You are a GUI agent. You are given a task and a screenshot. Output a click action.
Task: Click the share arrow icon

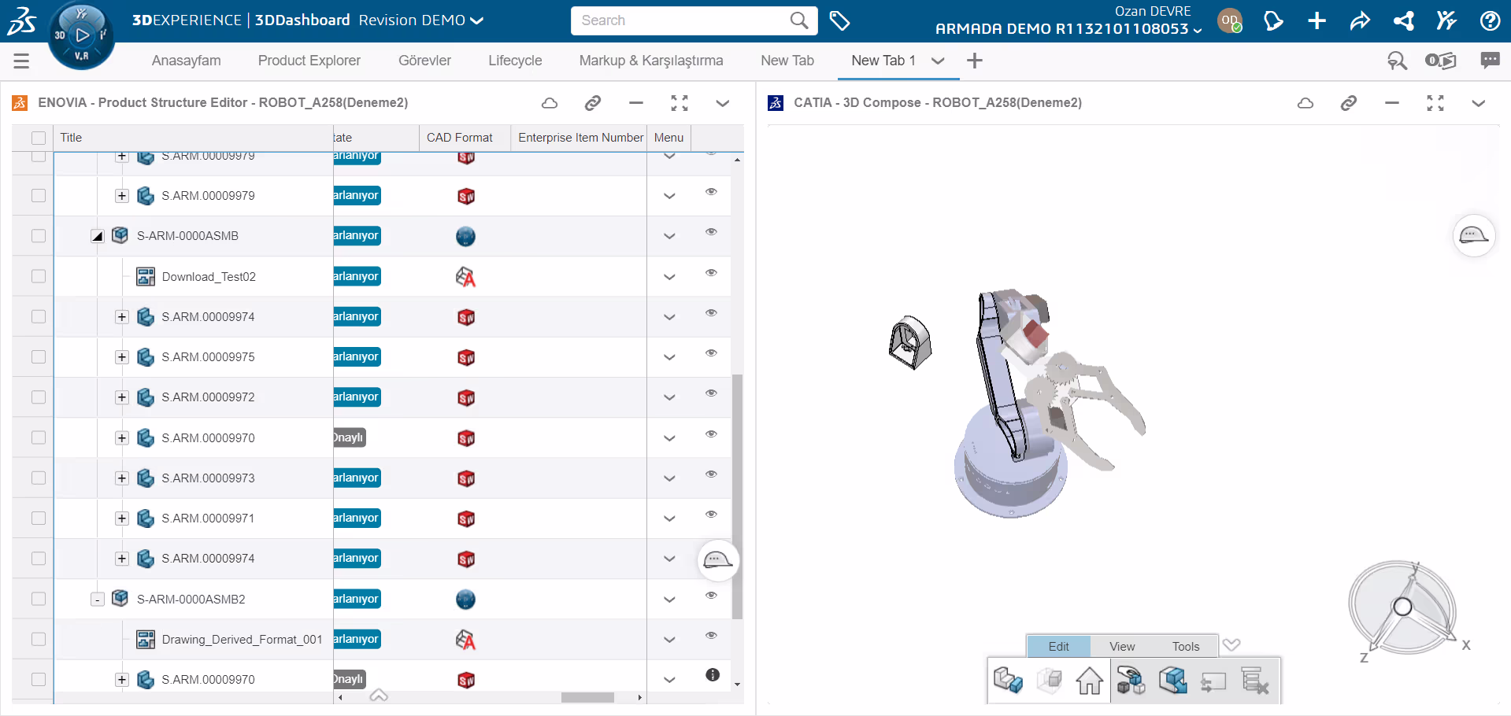click(1360, 20)
